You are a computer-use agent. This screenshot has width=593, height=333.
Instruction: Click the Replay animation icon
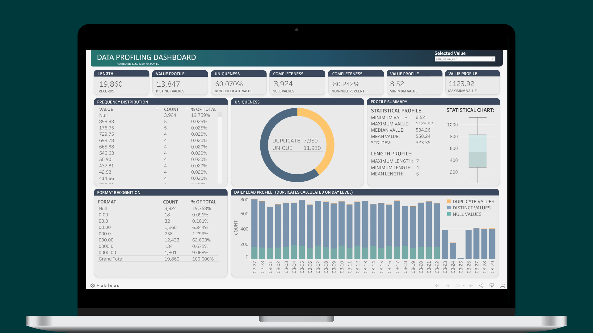pos(457,286)
